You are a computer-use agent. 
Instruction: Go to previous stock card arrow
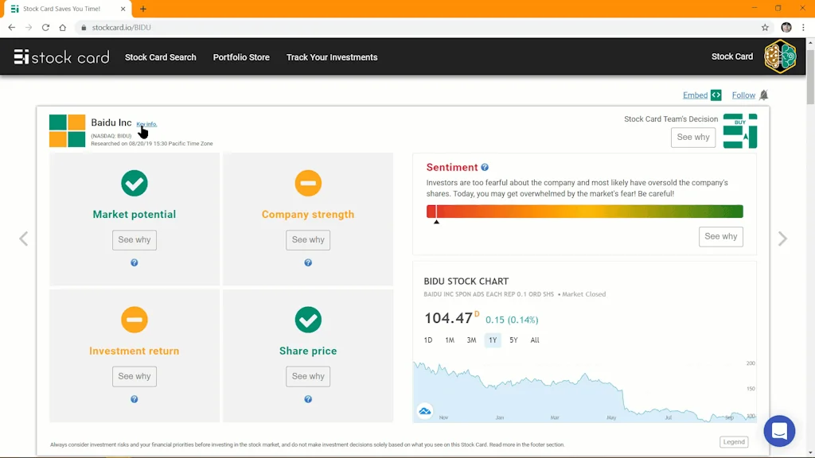pos(24,239)
